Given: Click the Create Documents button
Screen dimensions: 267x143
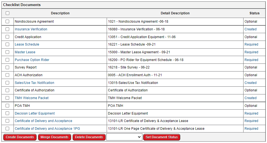Looking at the screenshot, I should [20, 137].
